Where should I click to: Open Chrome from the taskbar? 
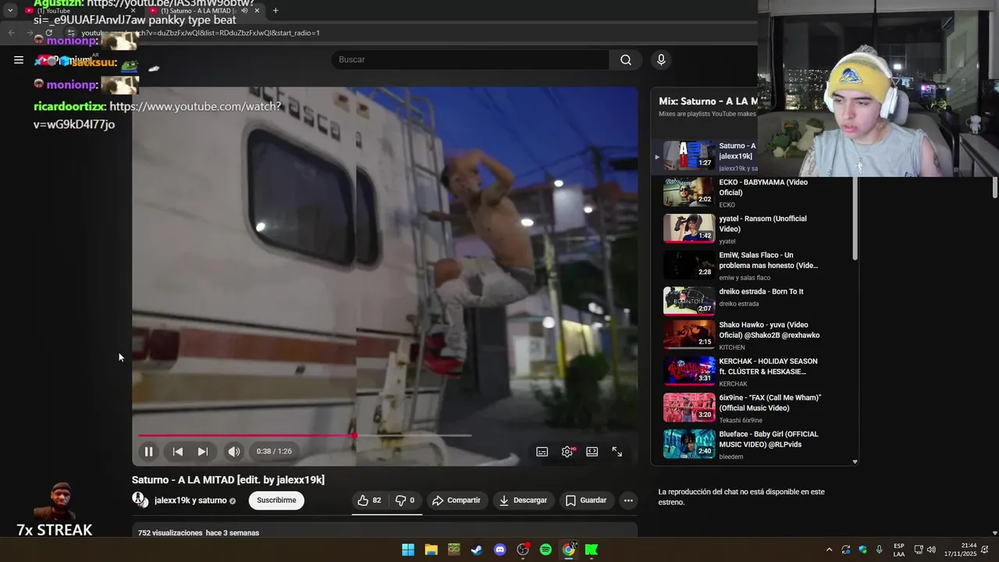tap(568, 550)
